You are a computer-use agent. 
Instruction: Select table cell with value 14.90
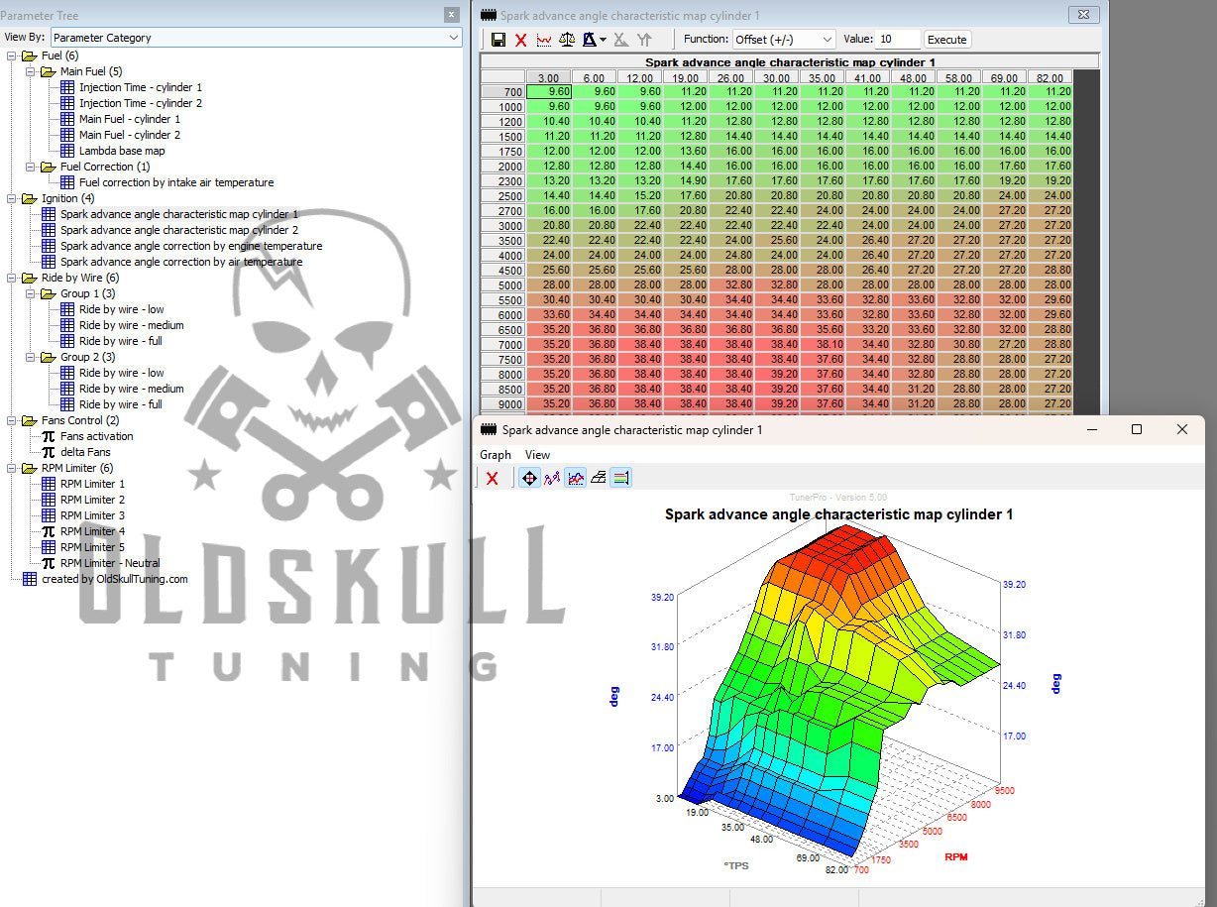click(x=685, y=180)
